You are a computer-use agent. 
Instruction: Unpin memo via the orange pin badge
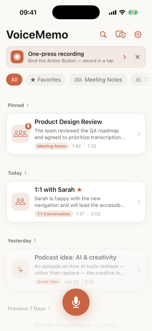tap(28, 126)
